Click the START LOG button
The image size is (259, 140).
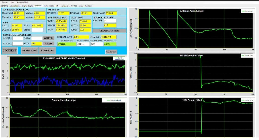point(29,50)
